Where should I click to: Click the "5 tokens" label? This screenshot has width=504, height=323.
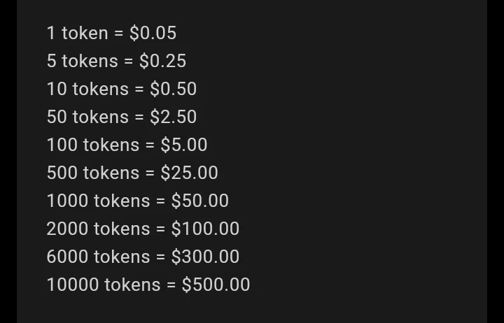[82, 61]
